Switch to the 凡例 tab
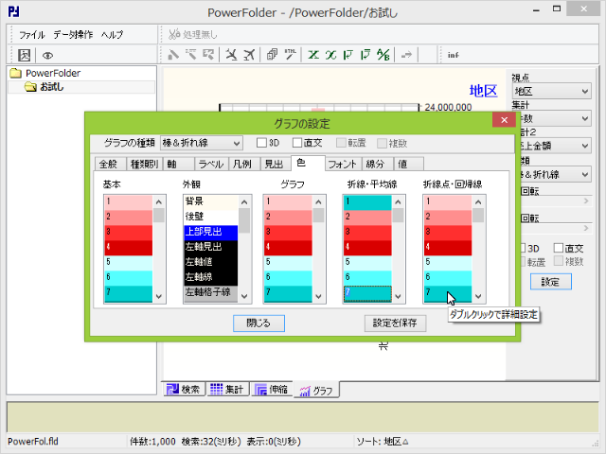This screenshot has width=606, height=454. pos(244,164)
